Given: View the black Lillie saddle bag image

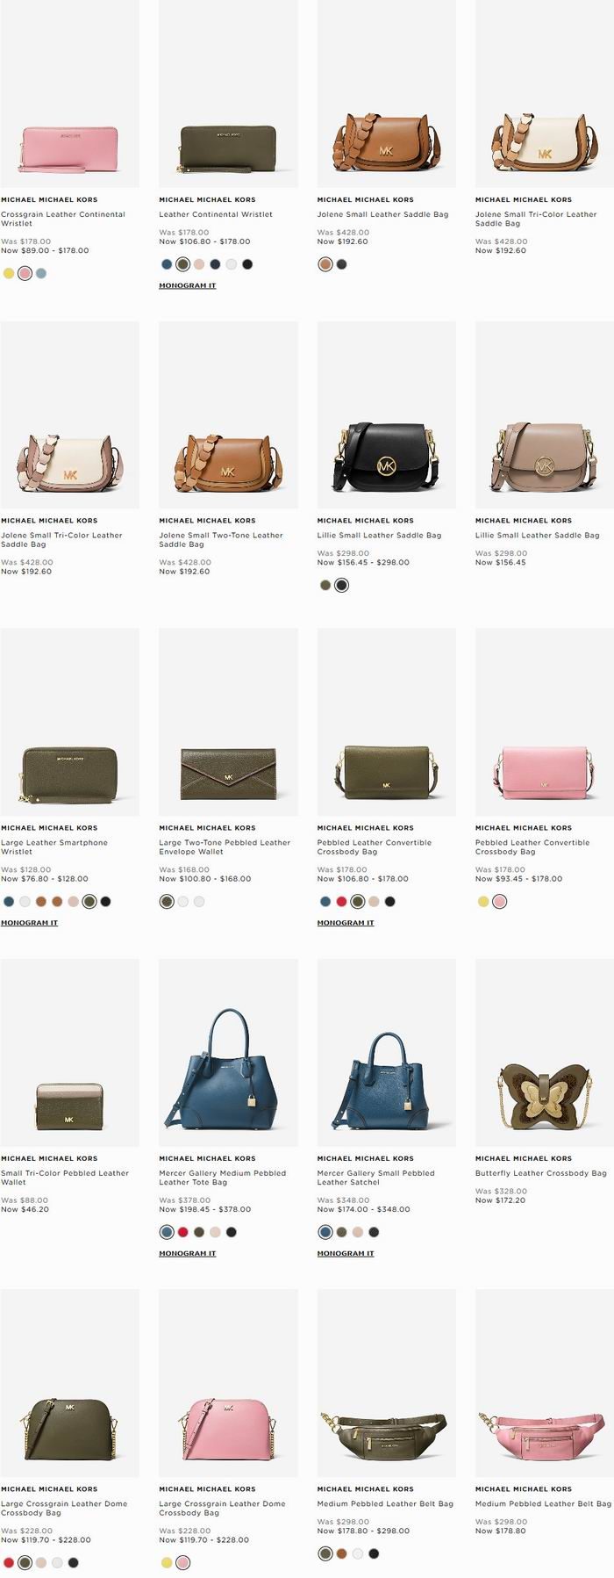Looking at the screenshot, I should pyautogui.click(x=386, y=414).
